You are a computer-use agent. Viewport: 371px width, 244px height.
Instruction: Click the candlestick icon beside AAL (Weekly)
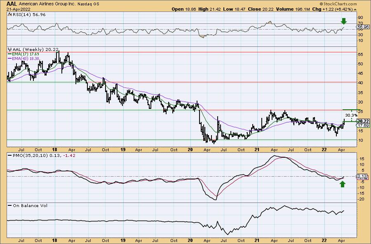pyautogui.click(x=10, y=50)
